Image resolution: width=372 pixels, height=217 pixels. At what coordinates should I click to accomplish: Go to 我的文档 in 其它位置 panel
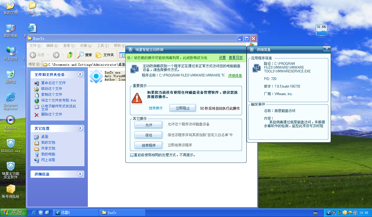click(48, 143)
